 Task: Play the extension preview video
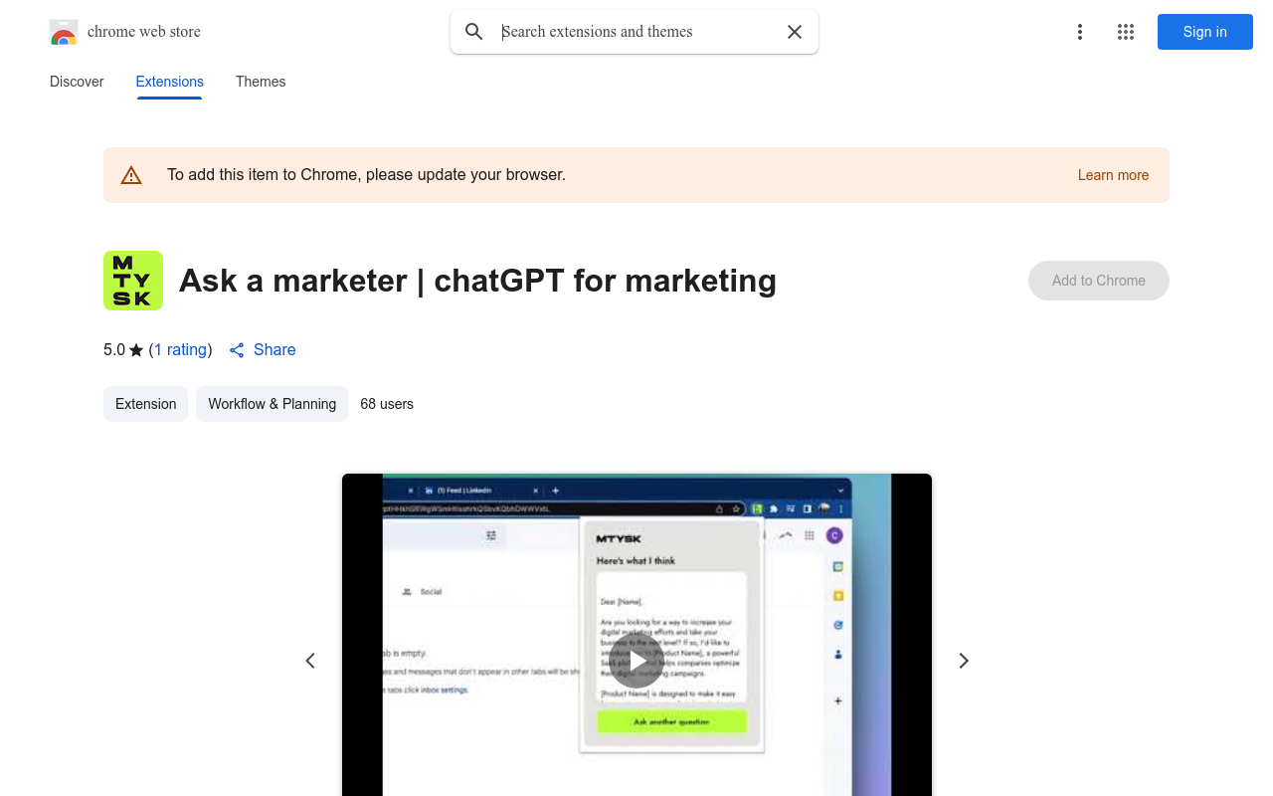click(636, 661)
